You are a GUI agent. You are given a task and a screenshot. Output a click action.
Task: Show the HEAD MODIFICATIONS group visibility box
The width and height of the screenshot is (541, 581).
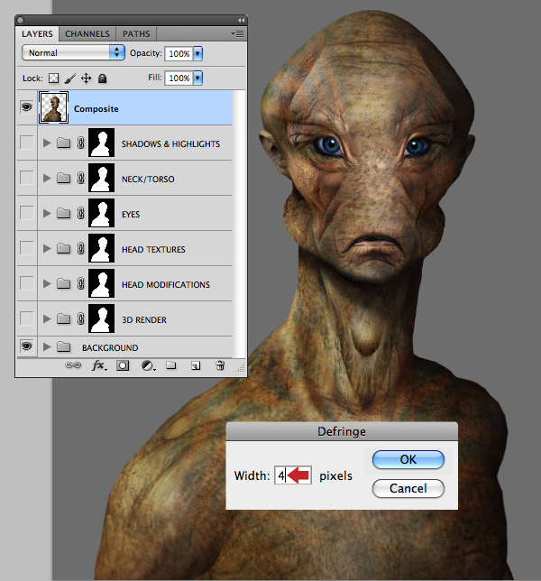point(27,283)
